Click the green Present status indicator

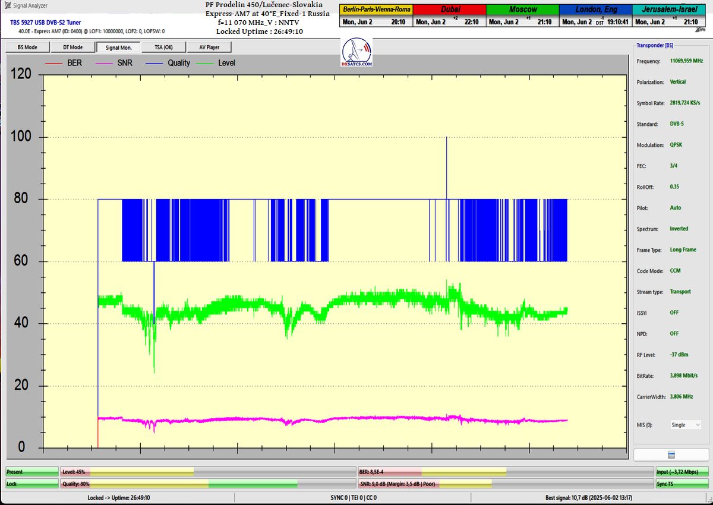[x=32, y=472]
